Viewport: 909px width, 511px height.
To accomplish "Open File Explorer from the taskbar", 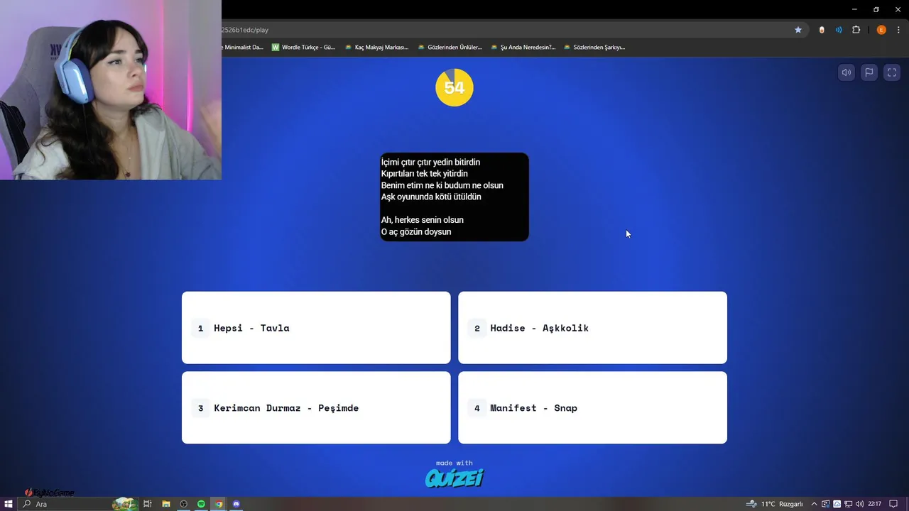I will pos(165,504).
